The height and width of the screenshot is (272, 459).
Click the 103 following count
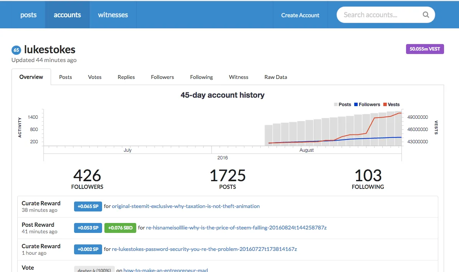[368, 175]
